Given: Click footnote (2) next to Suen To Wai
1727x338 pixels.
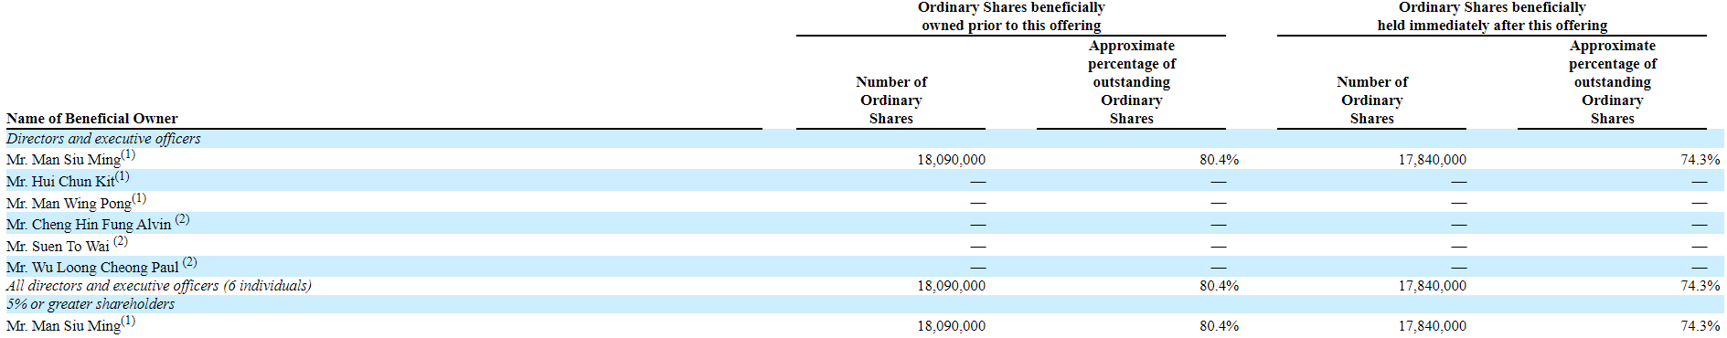Looking at the screenshot, I should tap(121, 241).
